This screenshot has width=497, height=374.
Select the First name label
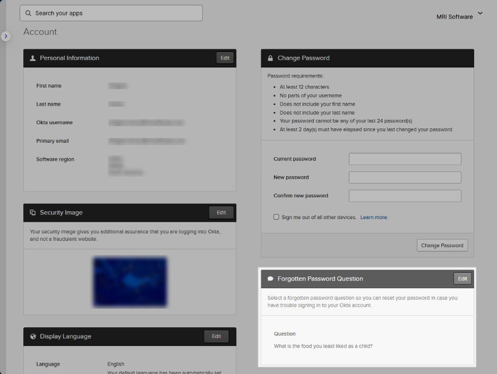coord(49,86)
